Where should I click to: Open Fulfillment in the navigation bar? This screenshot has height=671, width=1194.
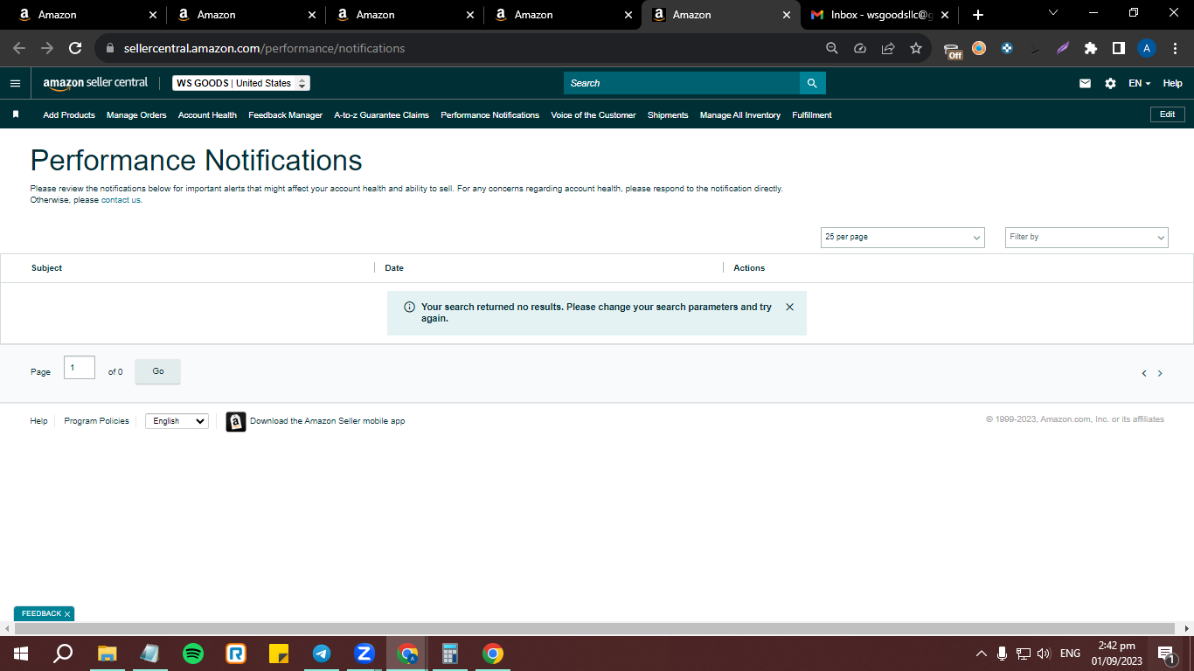812,114
